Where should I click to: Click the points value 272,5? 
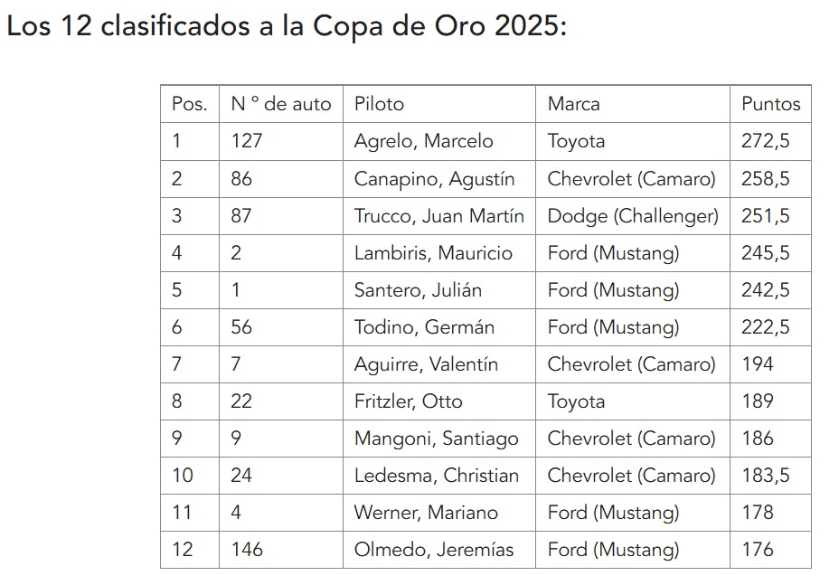770,141
